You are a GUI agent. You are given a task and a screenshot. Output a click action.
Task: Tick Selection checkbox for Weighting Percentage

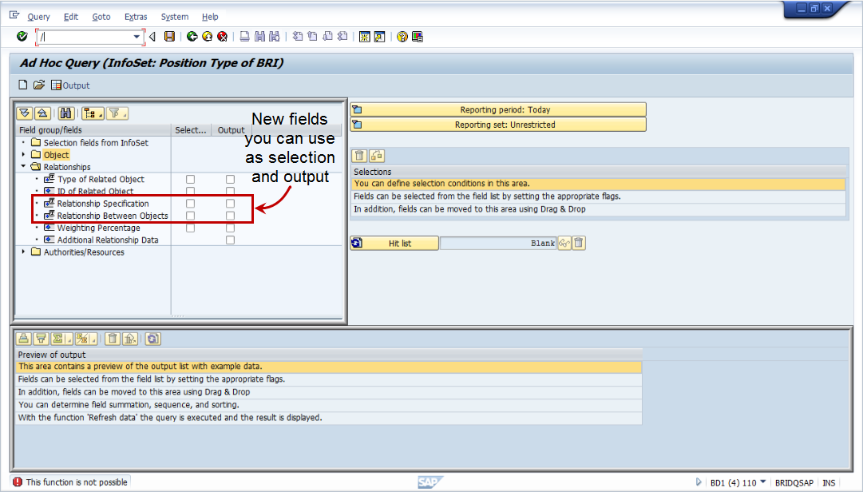point(191,228)
